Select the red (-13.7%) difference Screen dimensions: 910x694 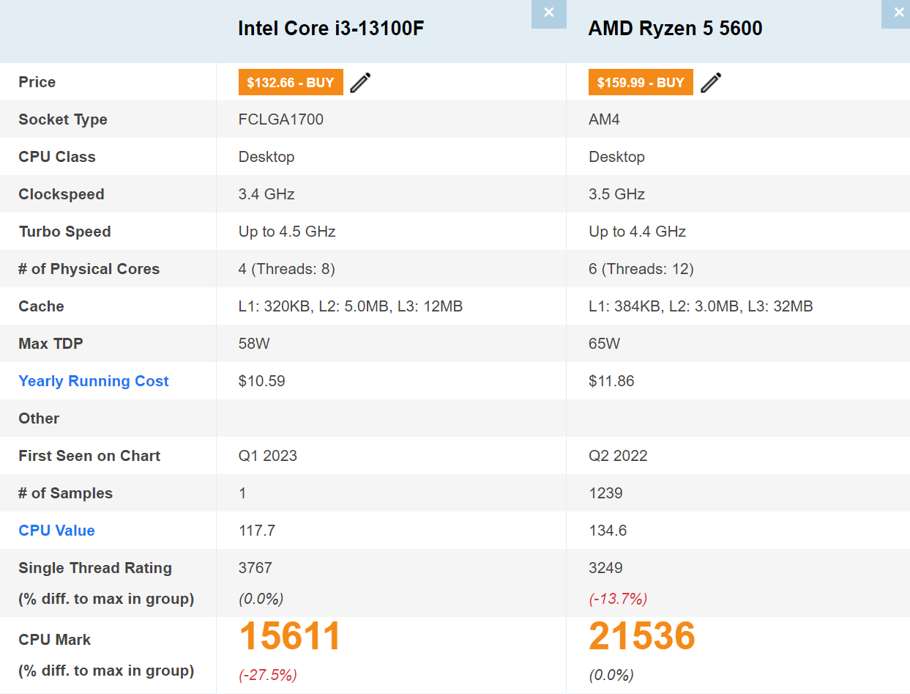(x=619, y=599)
